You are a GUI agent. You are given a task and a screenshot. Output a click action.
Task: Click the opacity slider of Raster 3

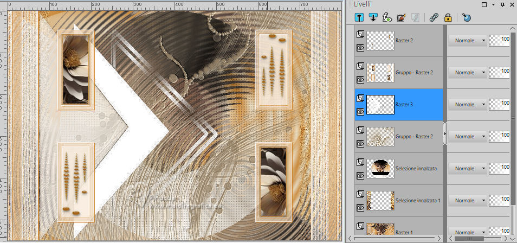tap(500, 105)
